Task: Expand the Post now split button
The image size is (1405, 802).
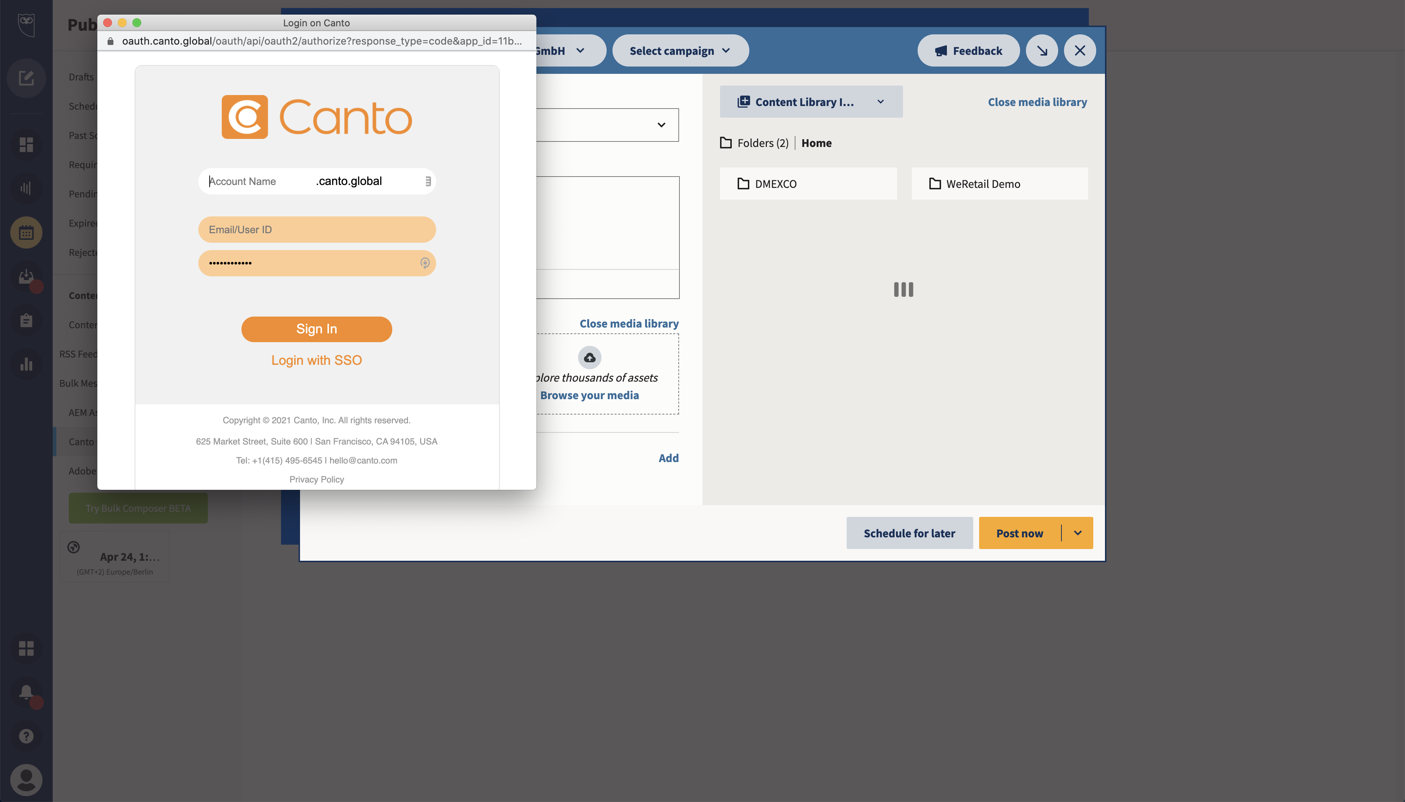Action: 1078,533
